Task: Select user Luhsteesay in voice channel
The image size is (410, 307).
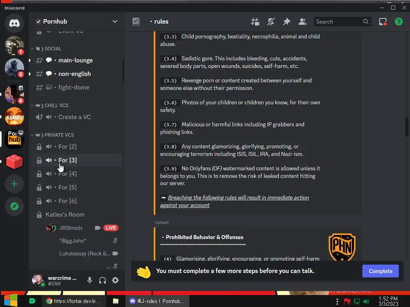Action: 84,253
